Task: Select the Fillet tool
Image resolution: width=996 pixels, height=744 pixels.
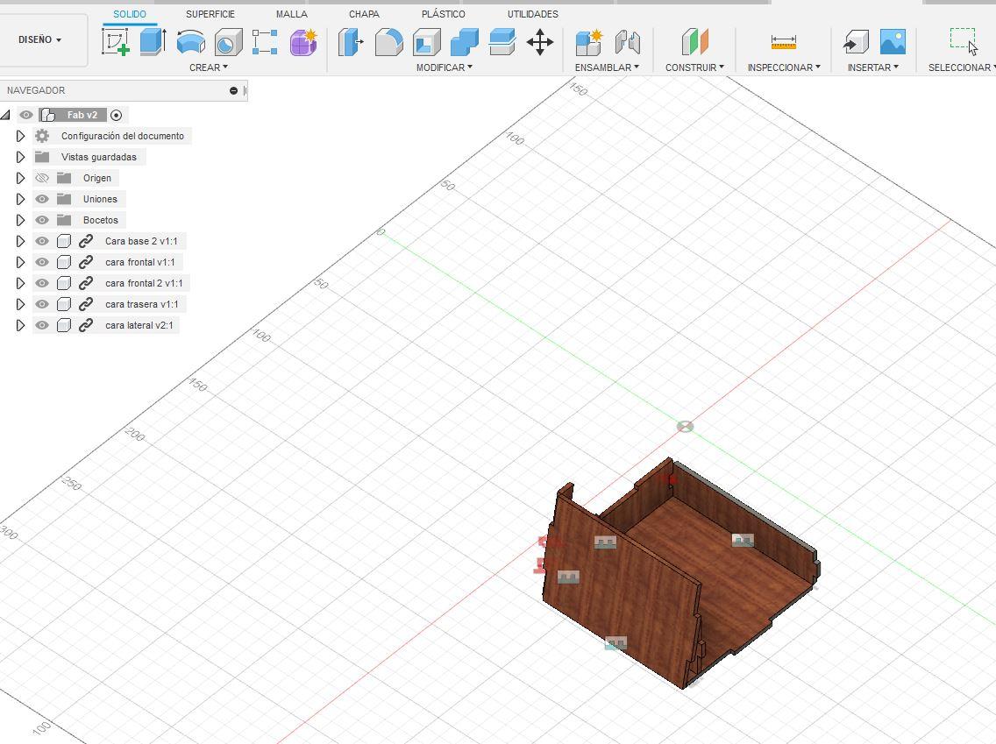Action: coord(388,42)
